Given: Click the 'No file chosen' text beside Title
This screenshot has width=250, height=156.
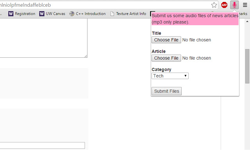Looking at the screenshot, I should (x=196, y=40).
